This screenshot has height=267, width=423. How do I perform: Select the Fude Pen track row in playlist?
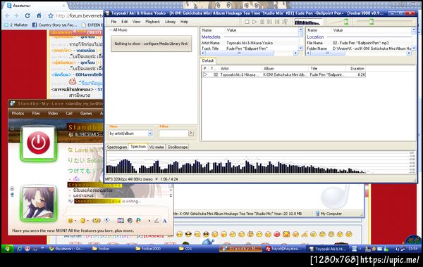click(283, 74)
